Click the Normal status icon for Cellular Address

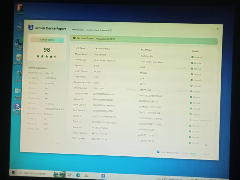pyautogui.click(x=190, y=137)
